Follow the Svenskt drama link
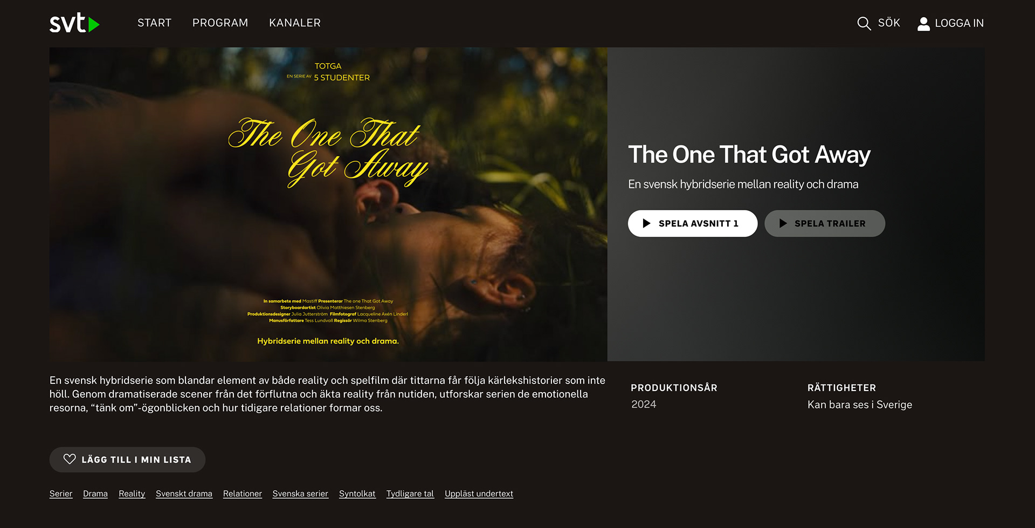Image resolution: width=1035 pixels, height=528 pixels. coord(184,493)
